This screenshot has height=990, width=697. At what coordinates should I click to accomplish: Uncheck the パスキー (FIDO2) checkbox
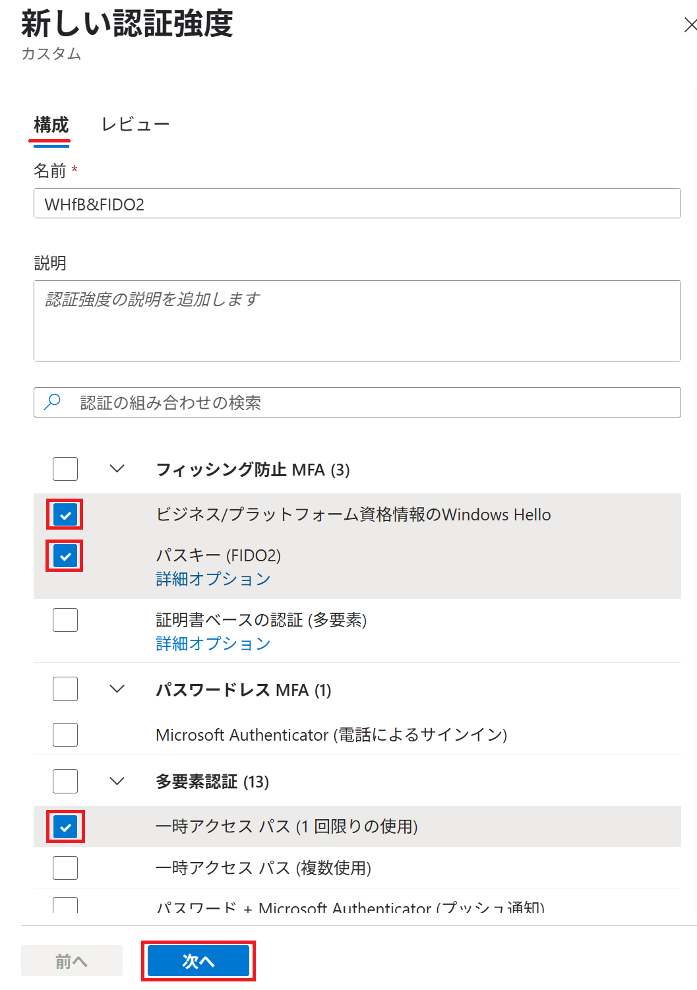pos(65,556)
